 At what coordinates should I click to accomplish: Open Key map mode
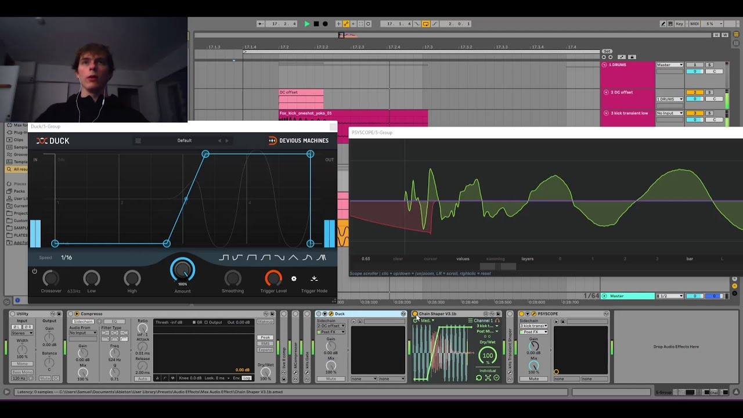[680, 24]
